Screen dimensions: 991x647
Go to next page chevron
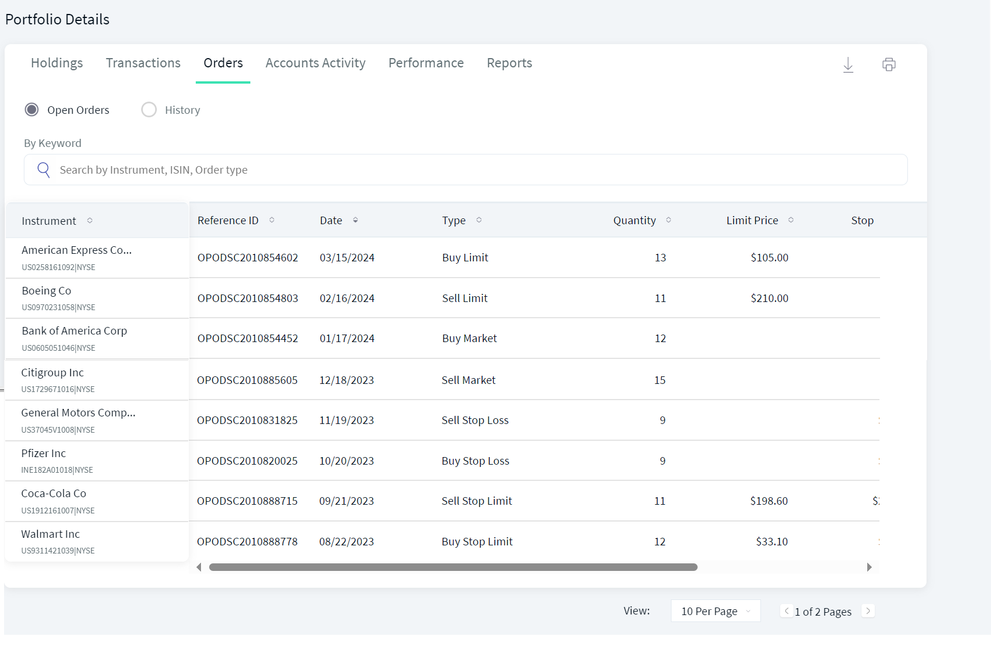[868, 611]
